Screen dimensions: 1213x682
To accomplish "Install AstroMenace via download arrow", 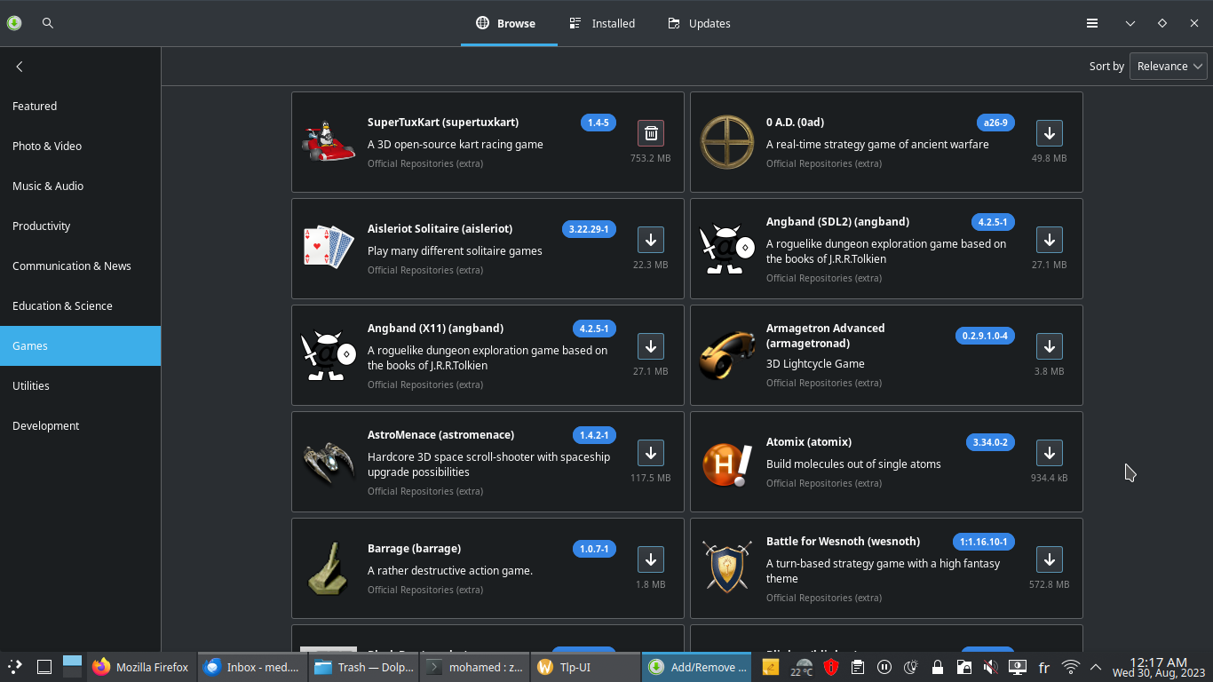I will 651,453.
